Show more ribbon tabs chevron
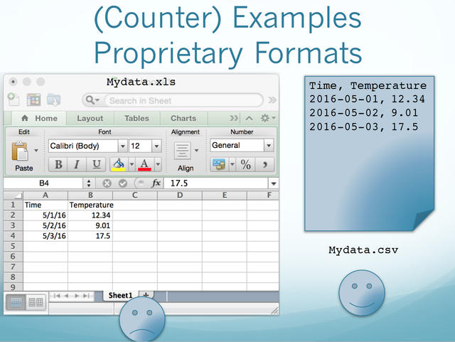455x342 pixels. tap(234, 118)
